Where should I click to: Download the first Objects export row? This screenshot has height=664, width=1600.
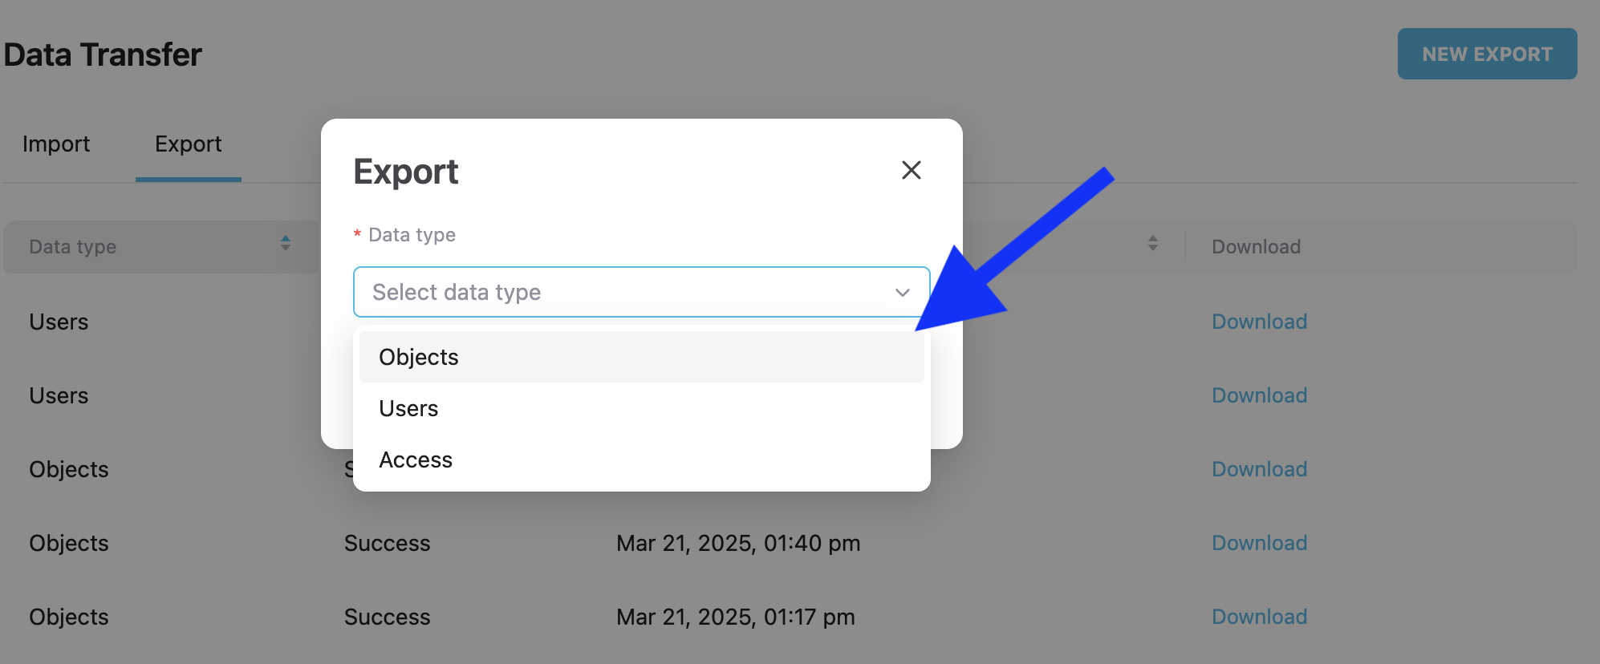(x=1259, y=469)
